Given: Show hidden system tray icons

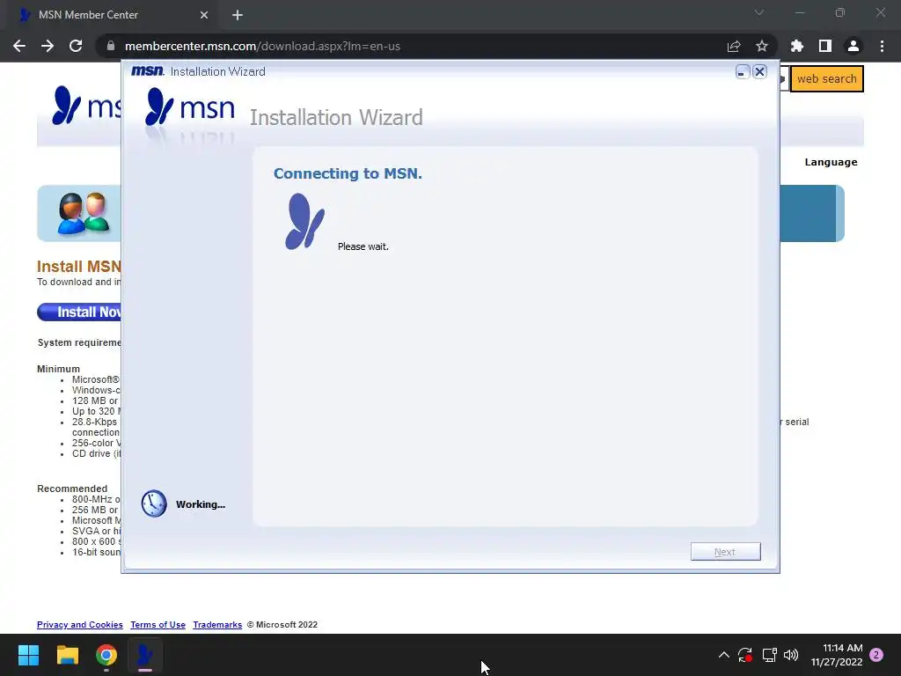Looking at the screenshot, I should coord(724,655).
